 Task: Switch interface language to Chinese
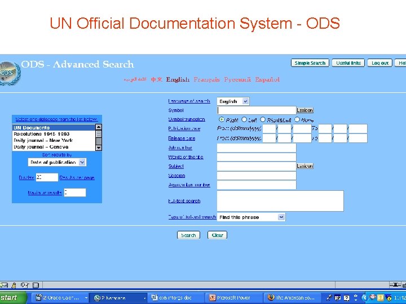click(156, 79)
